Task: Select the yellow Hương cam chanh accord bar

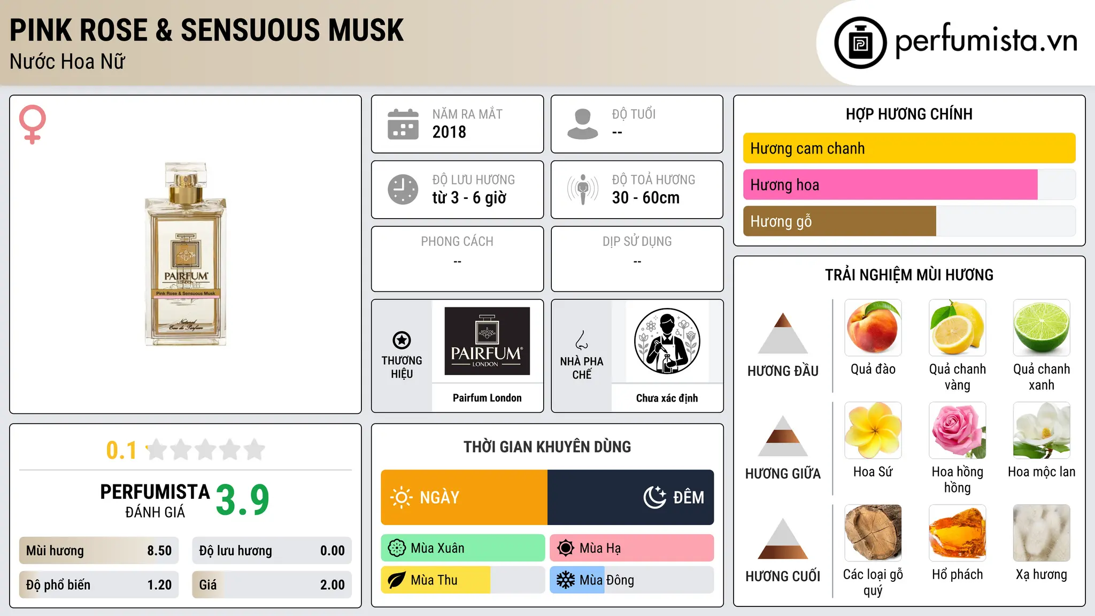Action: pos(909,148)
